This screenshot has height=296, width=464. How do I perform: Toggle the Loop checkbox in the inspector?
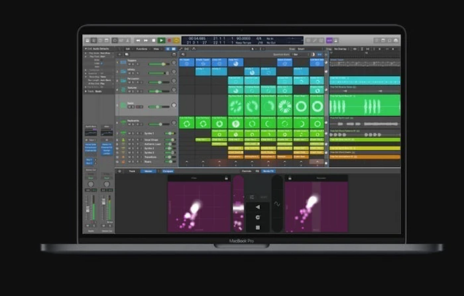click(x=102, y=64)
